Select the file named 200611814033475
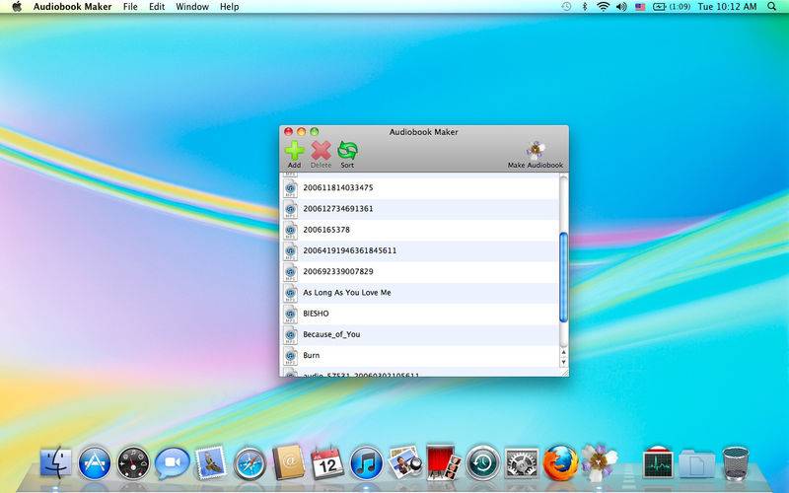The height and width of the screenshot is (493, 789). tap(420, 187)
